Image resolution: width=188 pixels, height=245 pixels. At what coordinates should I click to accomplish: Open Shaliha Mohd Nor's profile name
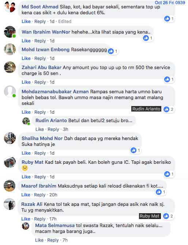(42, 138)
